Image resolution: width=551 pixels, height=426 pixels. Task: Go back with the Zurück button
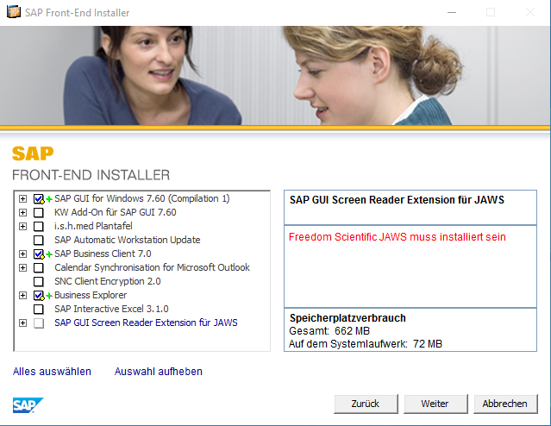(x=366, y=404)
